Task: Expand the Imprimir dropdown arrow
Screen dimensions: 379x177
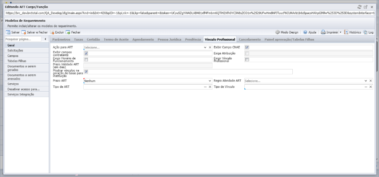Action: [x=340, y=32]
